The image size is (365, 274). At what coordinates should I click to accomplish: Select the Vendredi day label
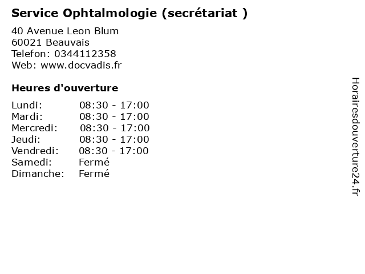[x=35, y=151]
